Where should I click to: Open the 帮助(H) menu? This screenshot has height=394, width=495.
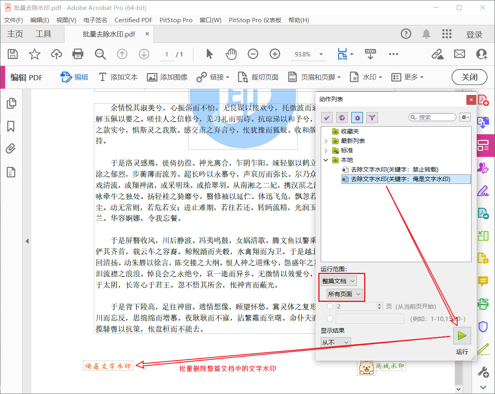299,20
